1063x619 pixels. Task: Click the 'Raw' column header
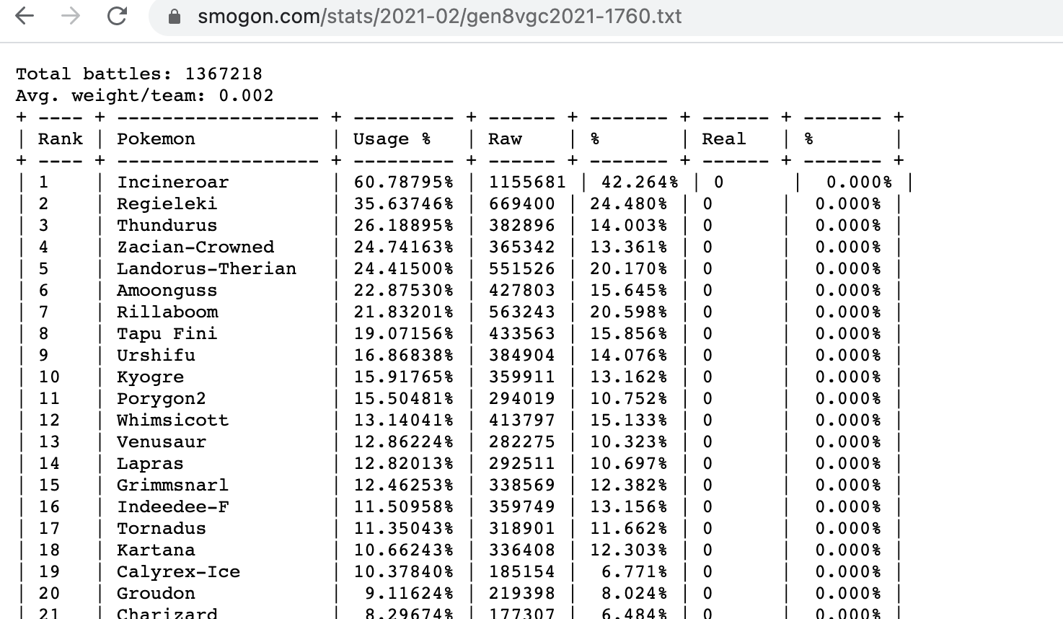[505, 139]
